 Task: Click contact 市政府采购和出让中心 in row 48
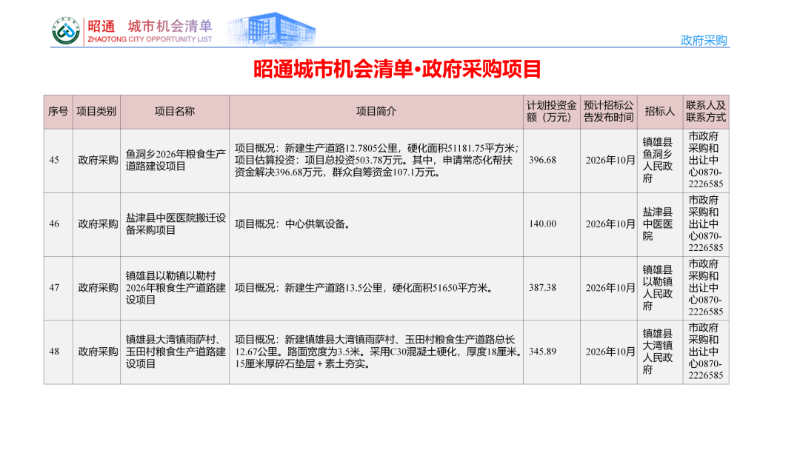[706, 352]
